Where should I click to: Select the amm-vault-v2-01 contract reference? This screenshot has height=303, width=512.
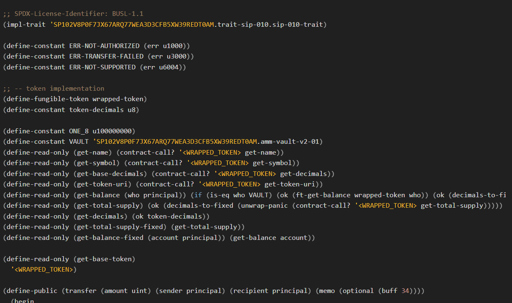point(288,141)
